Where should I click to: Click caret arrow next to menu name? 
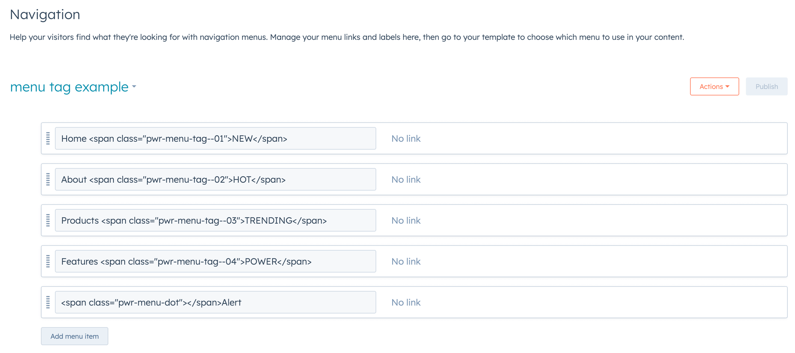pyautogui.click(x=134, y=87)
